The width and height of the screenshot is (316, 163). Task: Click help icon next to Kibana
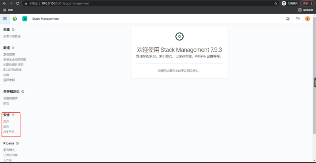click(17, 143)
